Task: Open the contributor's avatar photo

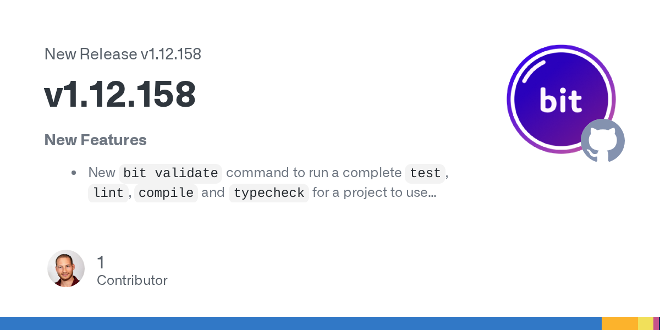Action: (66, 268)
